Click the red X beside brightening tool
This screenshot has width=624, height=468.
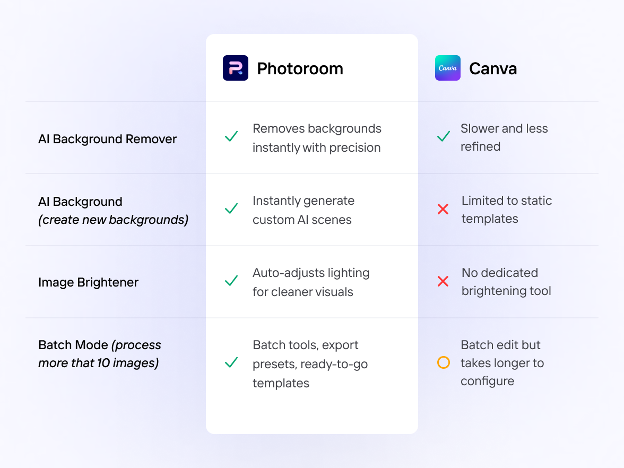click(x=443, y=281)
